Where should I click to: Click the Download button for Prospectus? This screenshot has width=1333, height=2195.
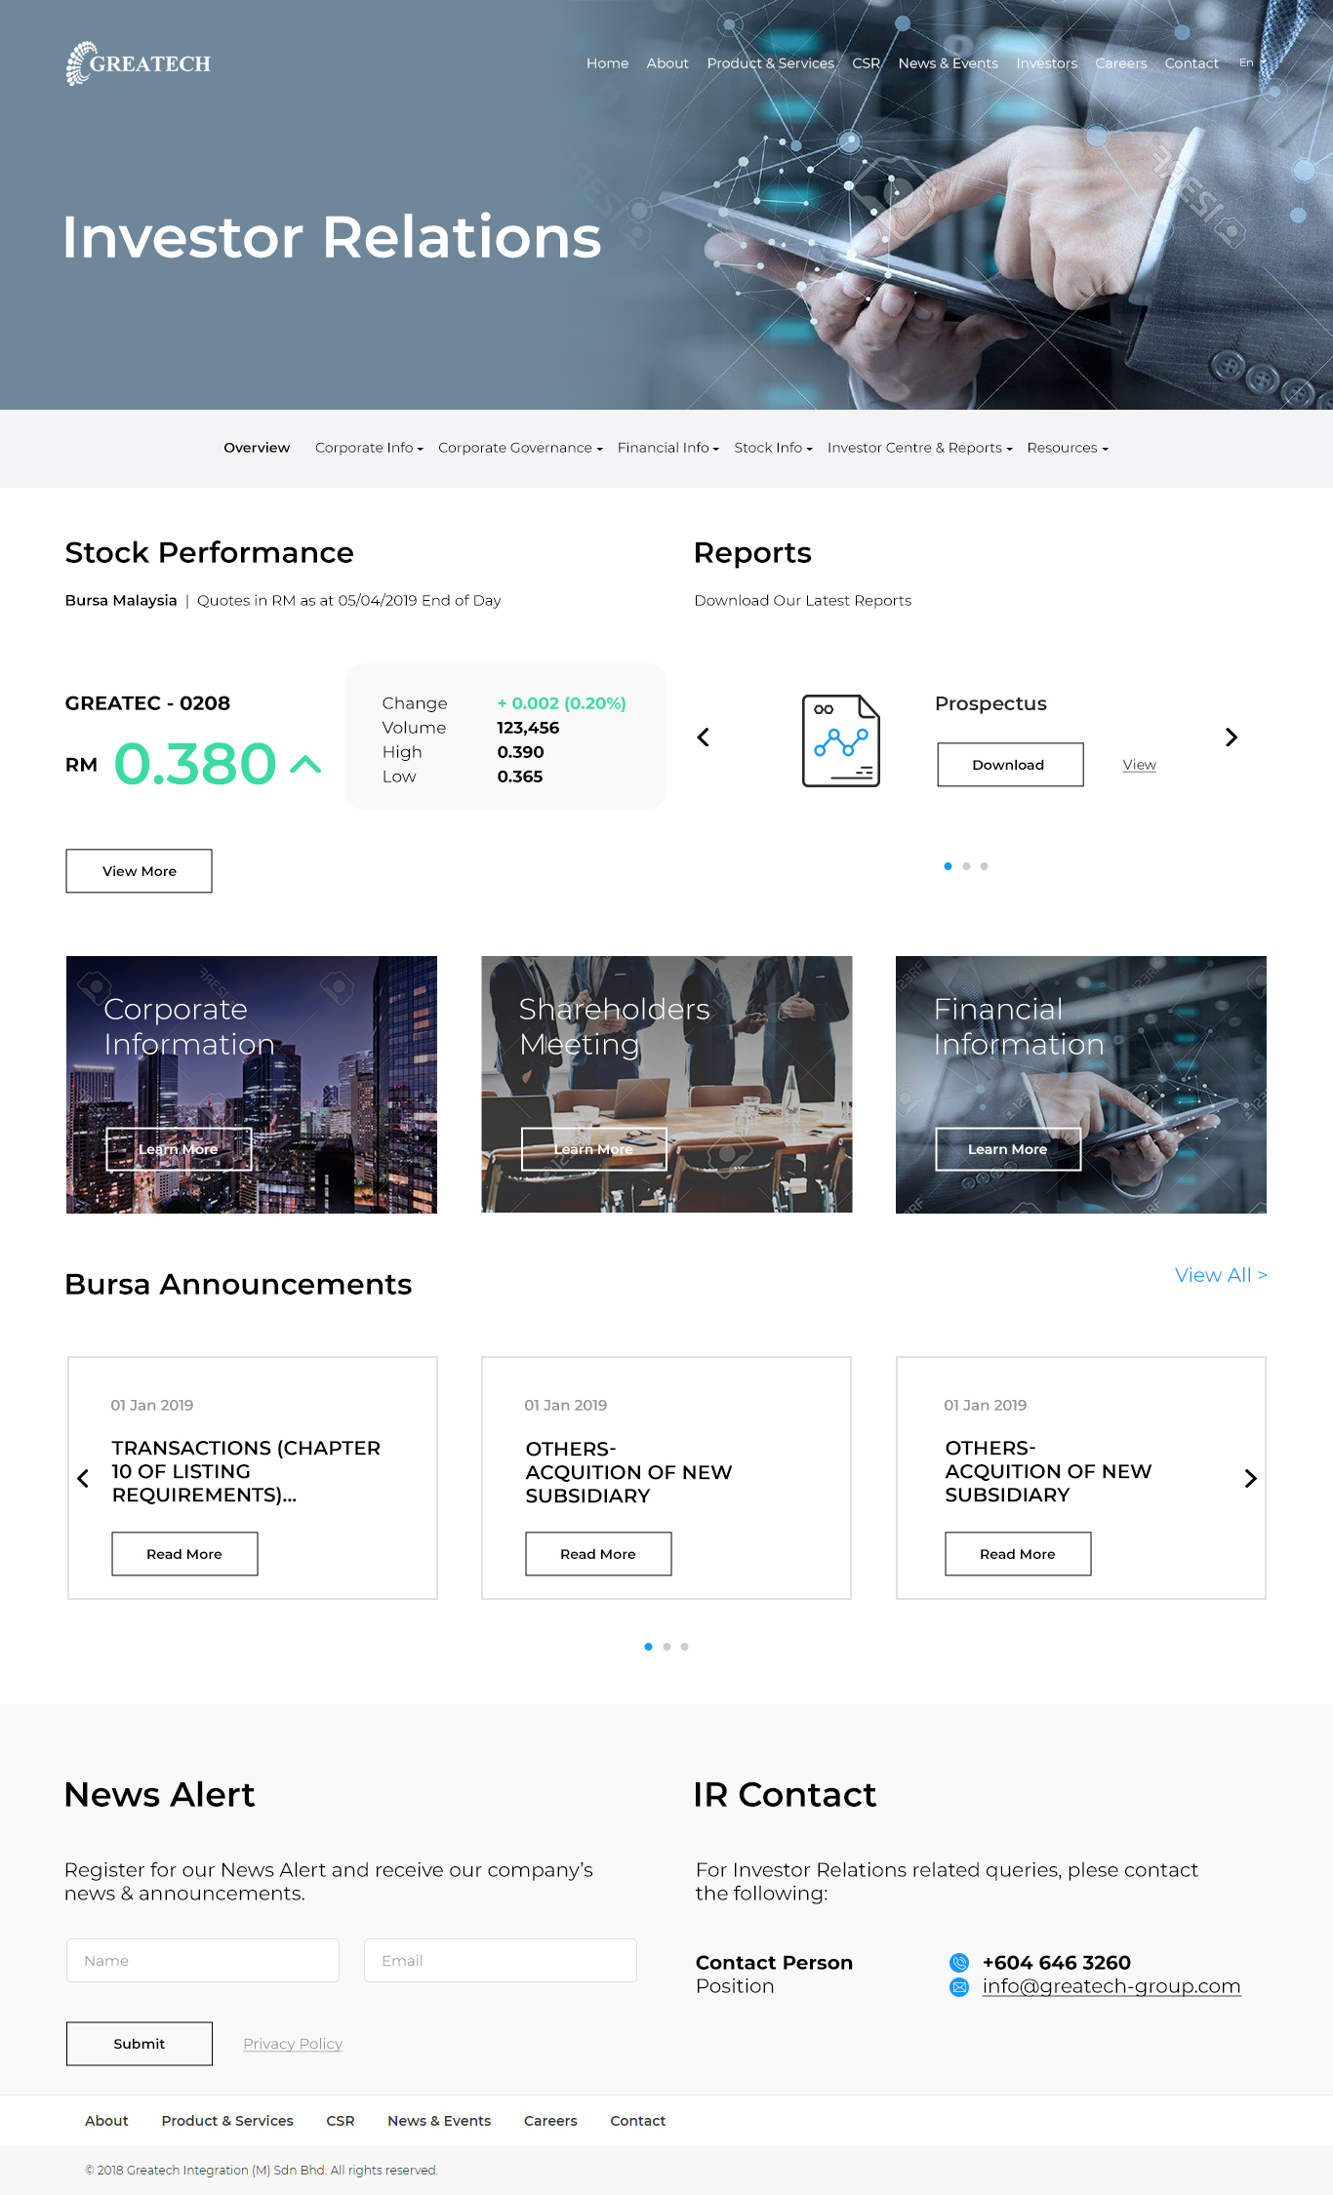click(1009, 765)
